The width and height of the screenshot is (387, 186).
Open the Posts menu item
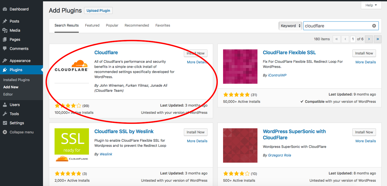coord(21,21)
